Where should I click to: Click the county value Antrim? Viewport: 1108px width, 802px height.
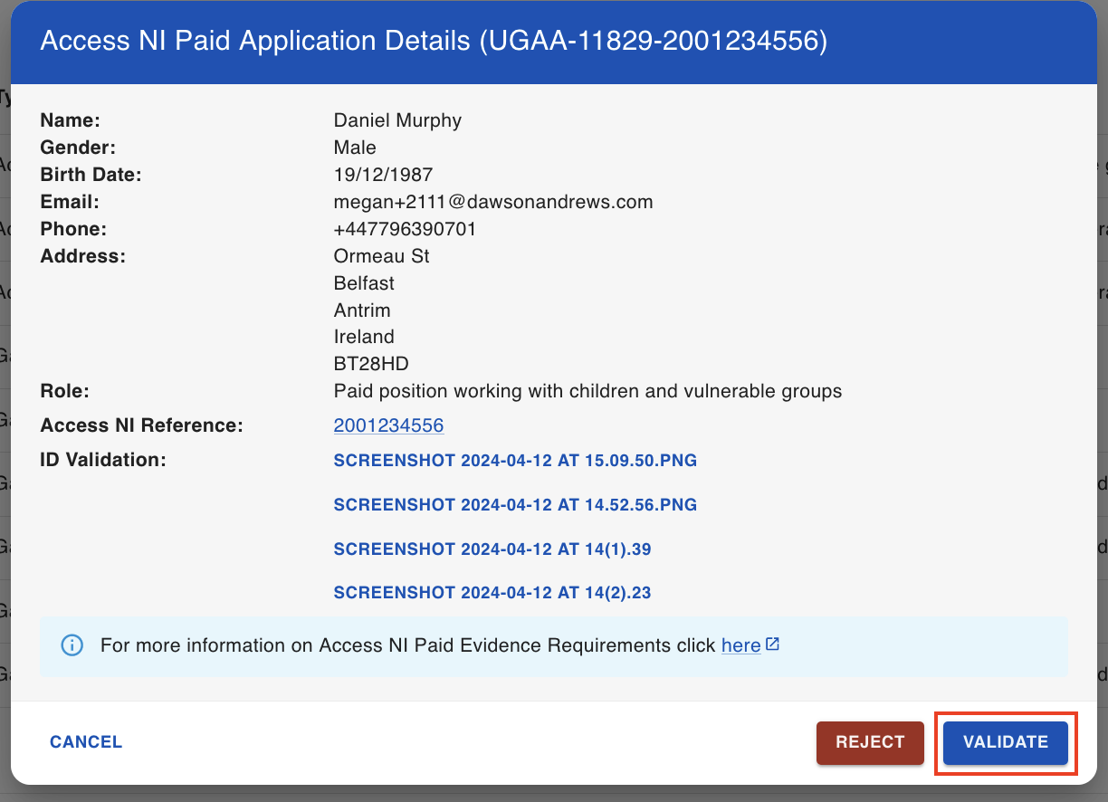click(x=362, y=310)
